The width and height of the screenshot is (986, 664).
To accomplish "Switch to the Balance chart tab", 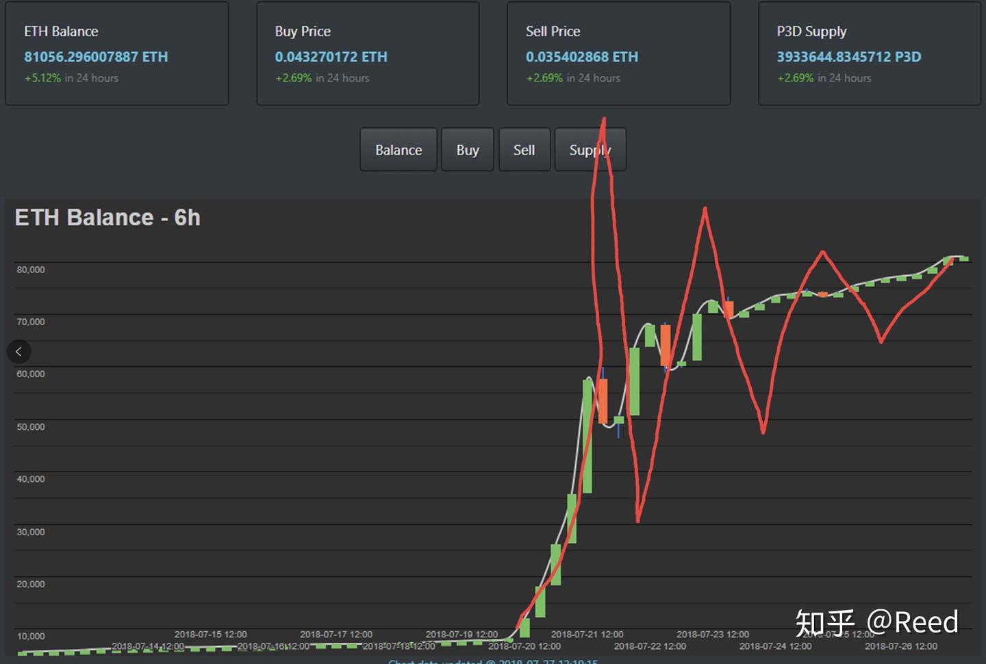I will [399, 150].
